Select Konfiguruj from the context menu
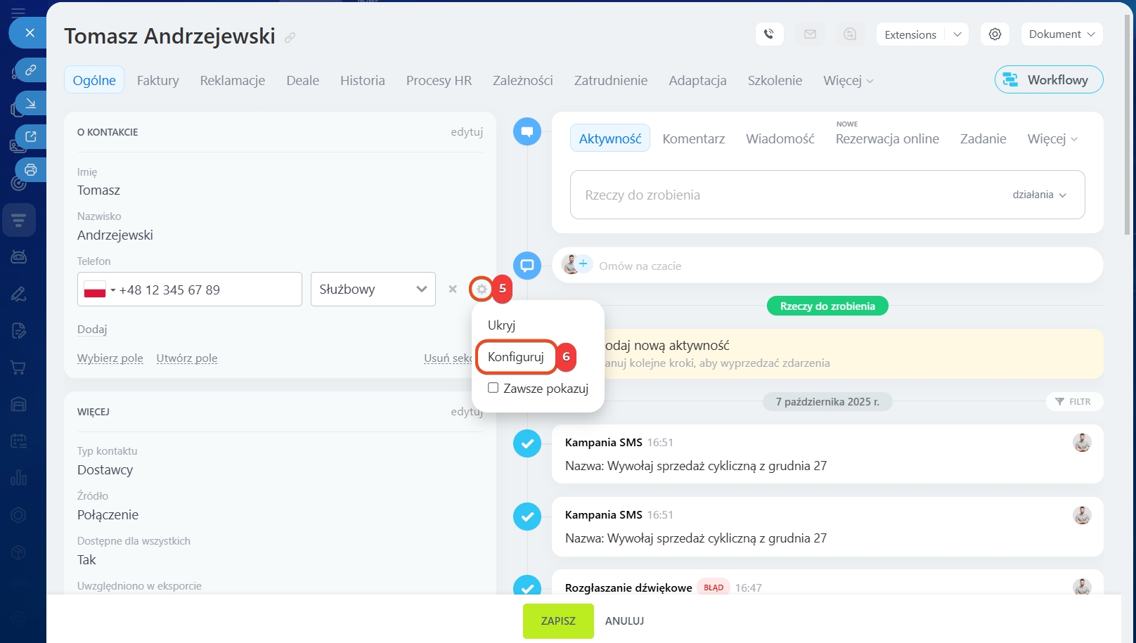The width and height of the screenshot is (1136, 643). (x=516, y=357)
